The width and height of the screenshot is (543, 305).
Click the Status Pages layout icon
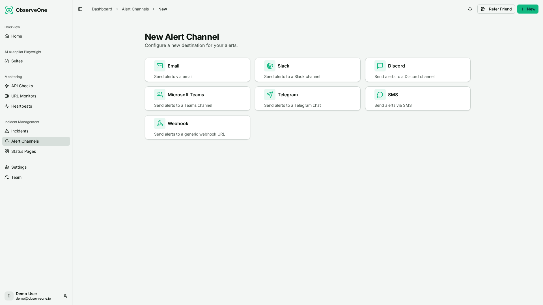click(x=7, y=151)
